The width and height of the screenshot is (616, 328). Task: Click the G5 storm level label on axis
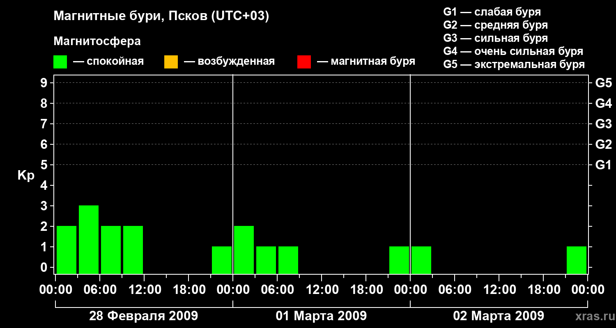pyautogui.click(x=603, y=83)
